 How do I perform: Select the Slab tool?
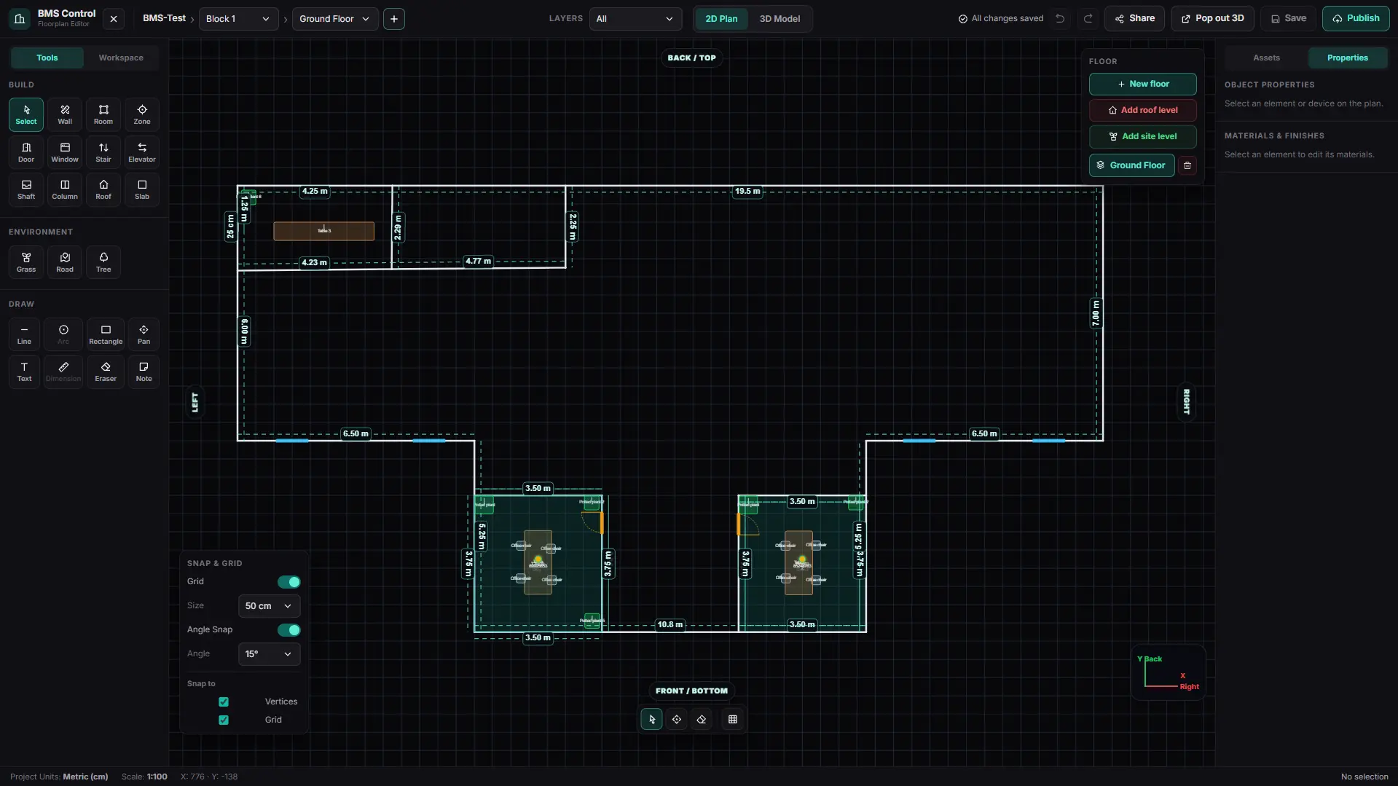[x=142, y=189]
